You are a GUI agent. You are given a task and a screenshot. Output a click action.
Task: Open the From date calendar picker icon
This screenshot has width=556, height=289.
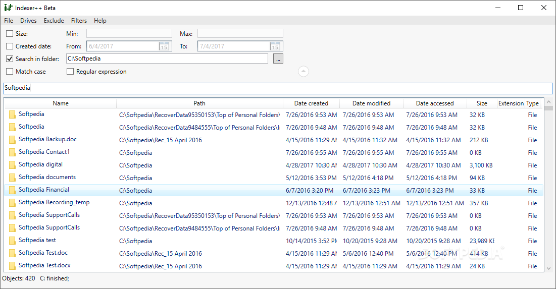[164, 46]
